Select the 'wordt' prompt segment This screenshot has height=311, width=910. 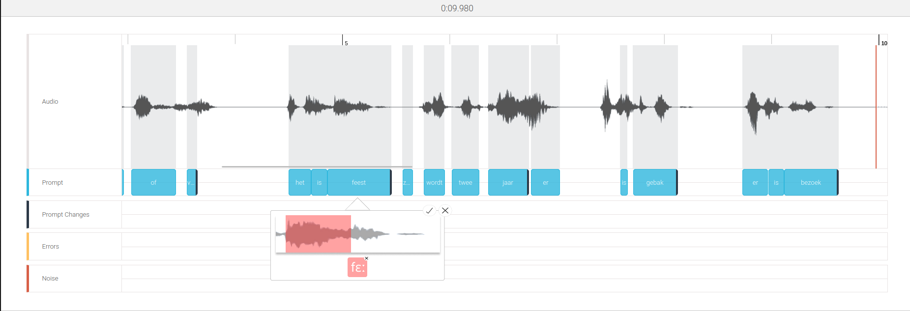coord(434,182)
